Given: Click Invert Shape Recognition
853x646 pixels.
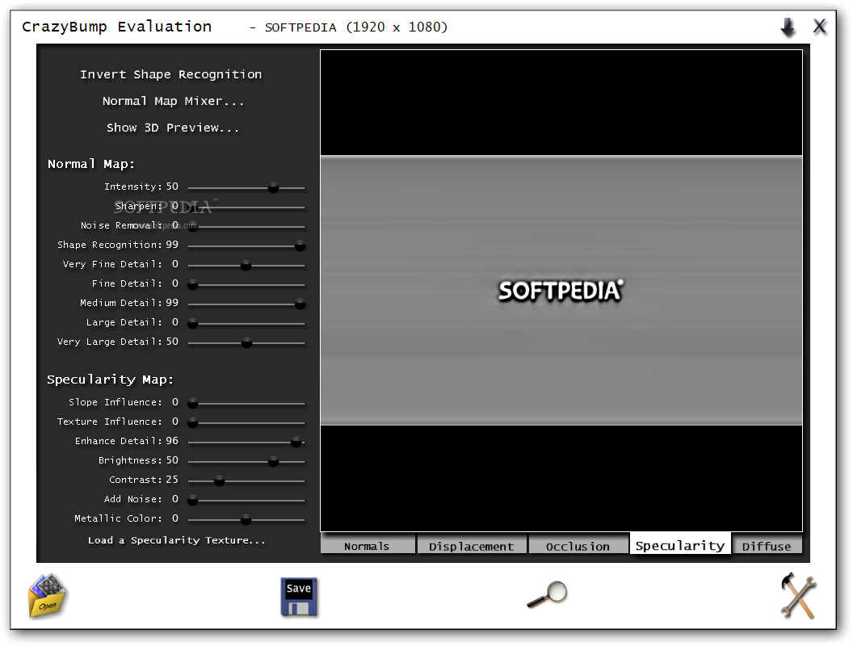Looking at the screenshot, I should [170, 74].
